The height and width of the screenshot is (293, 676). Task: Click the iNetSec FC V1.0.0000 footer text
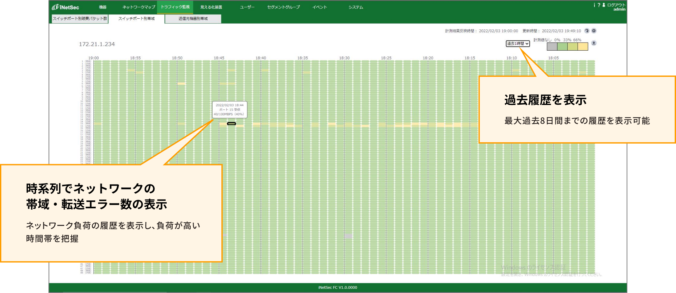point(338,287)
